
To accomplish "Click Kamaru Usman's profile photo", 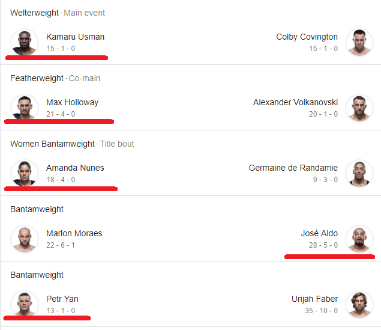I will pyautogui.click(x=25, y=42).
